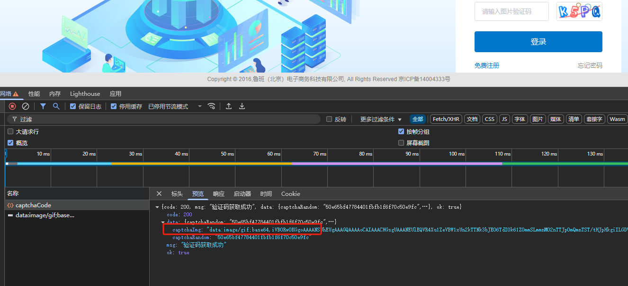The width and height of the screenshot is (628, 286).
Task: Close the request details pane
Action: tap(159, 194)
